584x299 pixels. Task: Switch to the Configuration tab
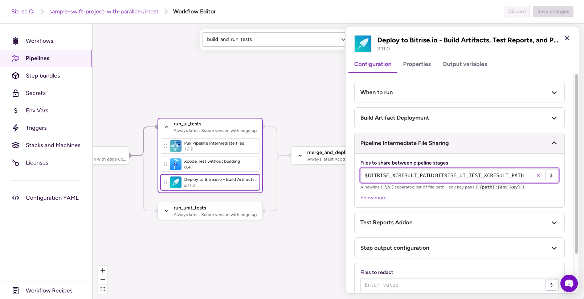point(373,64)
